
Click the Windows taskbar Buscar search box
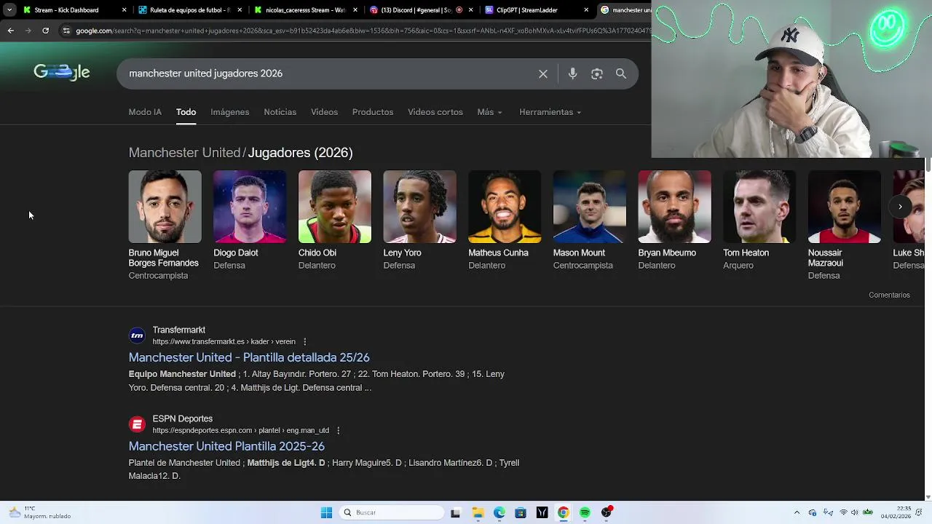[392, 512]
